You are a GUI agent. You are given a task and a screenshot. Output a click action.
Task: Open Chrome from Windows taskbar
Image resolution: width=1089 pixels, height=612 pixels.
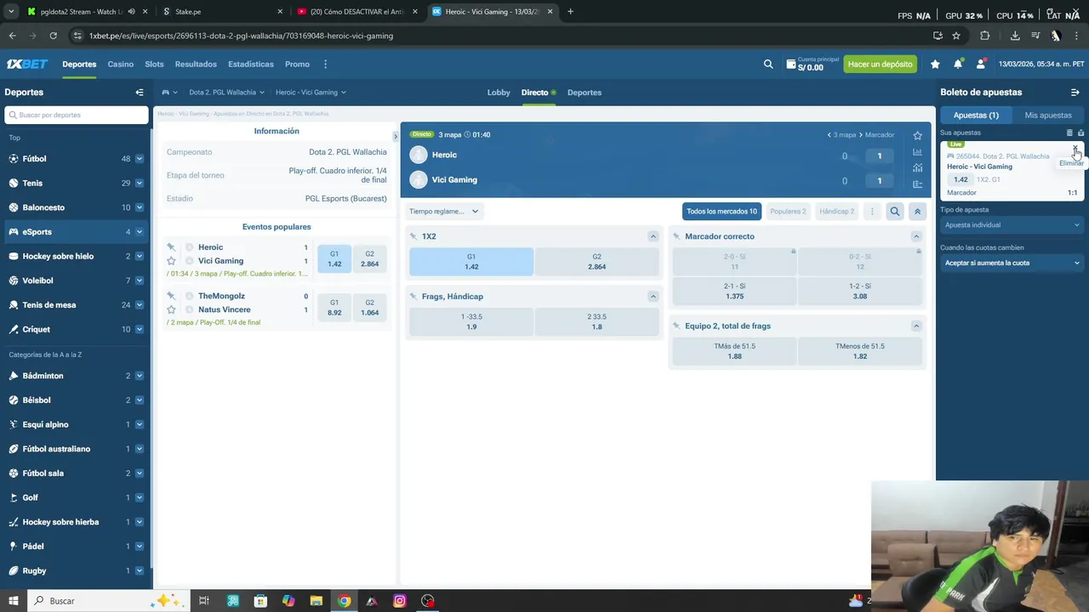coord(344,601)
